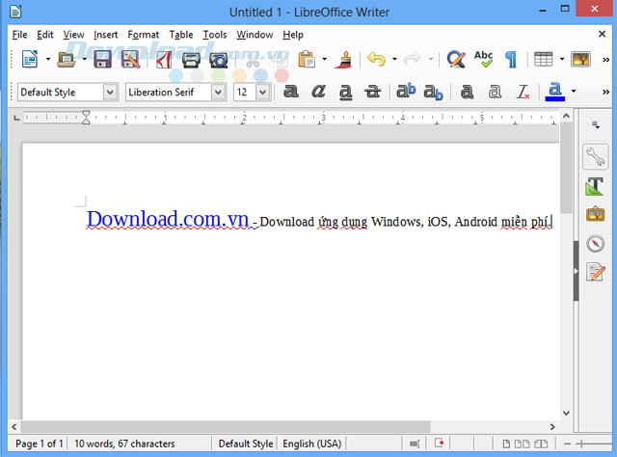Toggle shadow text effect
617x457 pixels.
click(x=467, y=92)
